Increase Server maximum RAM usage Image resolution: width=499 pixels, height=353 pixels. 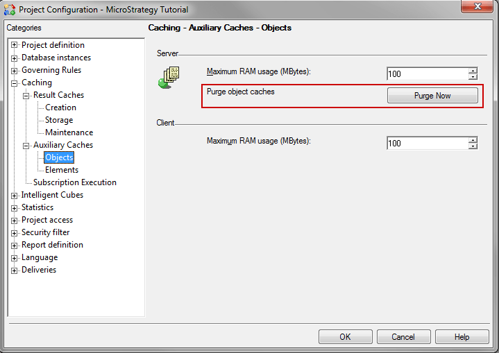click(x=473, y=71)
